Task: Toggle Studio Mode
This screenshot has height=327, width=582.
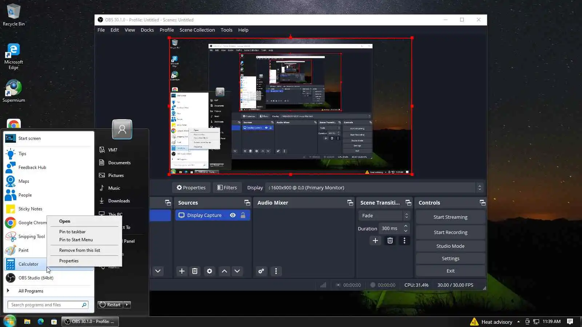Action: 450,246
